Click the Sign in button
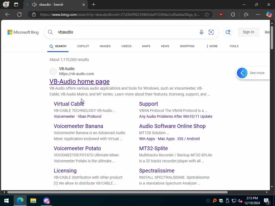 click(x=248, y=32)
